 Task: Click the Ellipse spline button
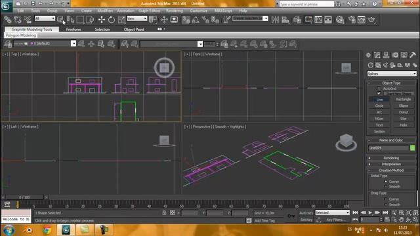click(404, 106)
